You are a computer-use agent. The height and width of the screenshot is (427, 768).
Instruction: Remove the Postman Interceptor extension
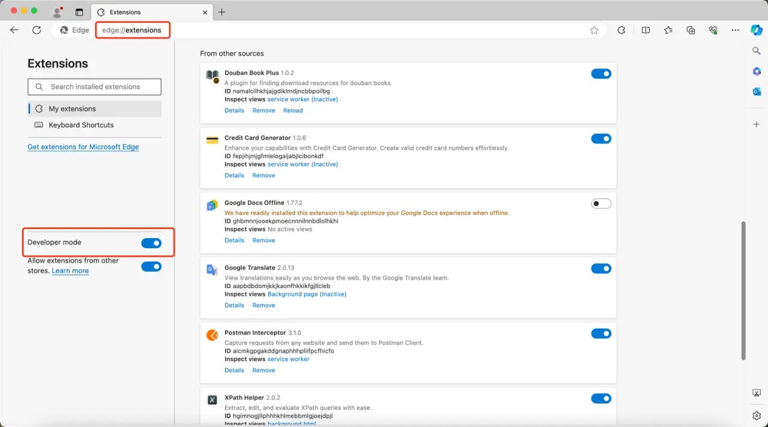(263, 370)
